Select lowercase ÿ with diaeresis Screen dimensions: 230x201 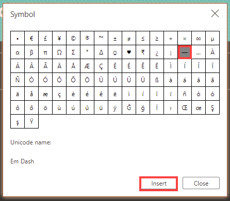pos(115,107)
